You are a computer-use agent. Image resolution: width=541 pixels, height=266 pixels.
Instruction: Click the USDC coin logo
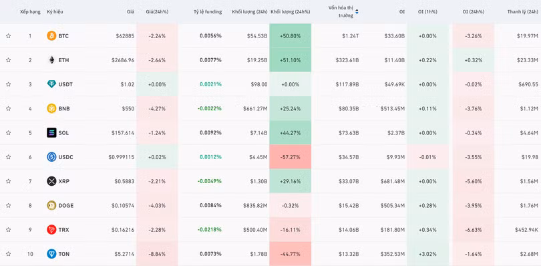51,157
